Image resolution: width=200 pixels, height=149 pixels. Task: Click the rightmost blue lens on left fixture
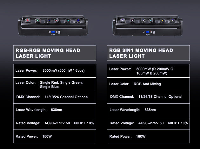(78, 21)
